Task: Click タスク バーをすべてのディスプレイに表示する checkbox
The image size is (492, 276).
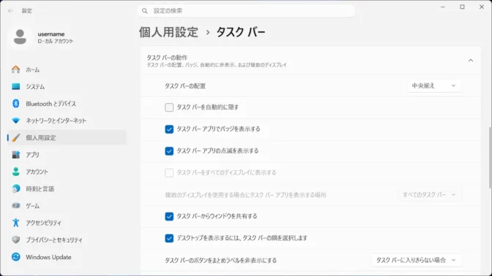Action: [x=169, y=173]
